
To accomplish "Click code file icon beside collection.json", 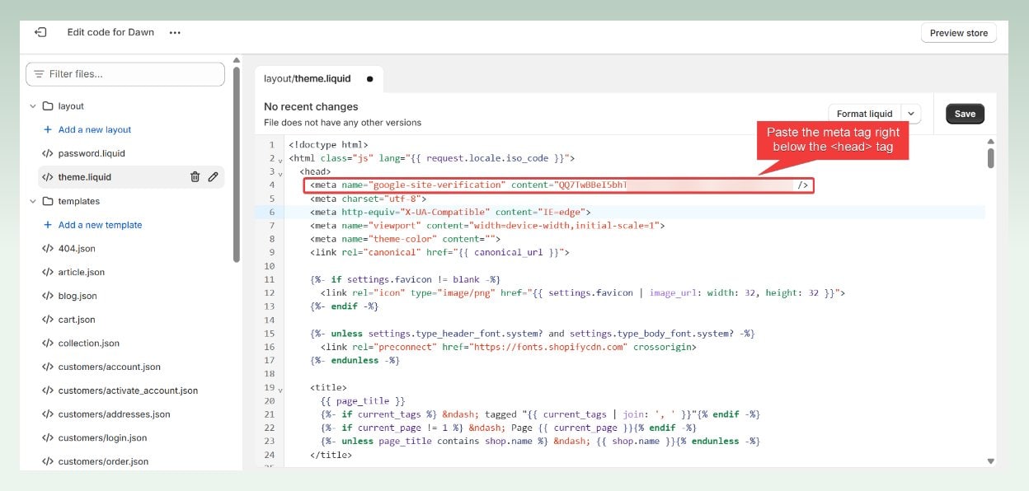I will click(48, 344).
